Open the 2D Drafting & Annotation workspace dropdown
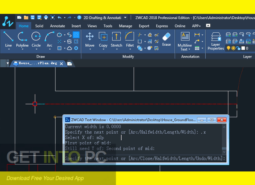 coord(125,18)
